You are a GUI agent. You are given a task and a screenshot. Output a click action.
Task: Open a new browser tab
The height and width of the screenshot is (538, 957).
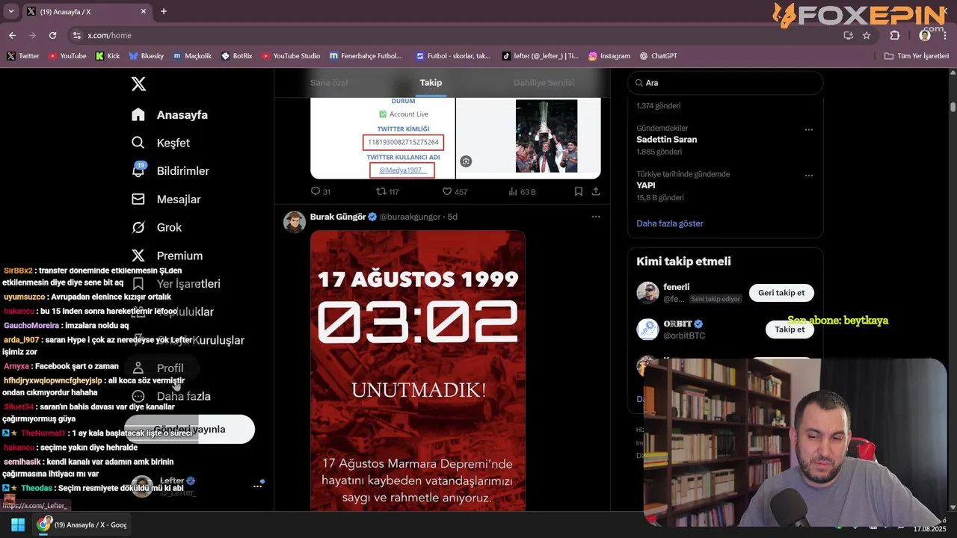164,11
